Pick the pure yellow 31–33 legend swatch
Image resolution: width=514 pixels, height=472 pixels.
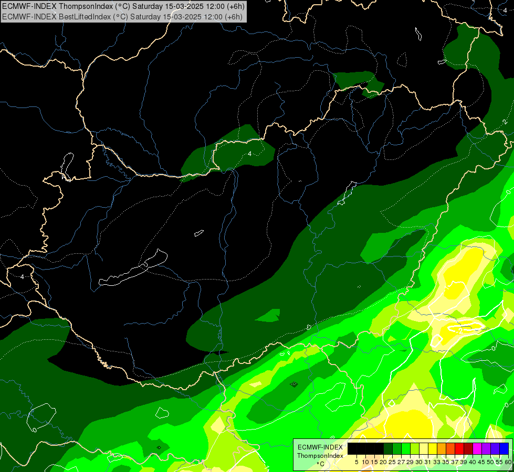433,449
